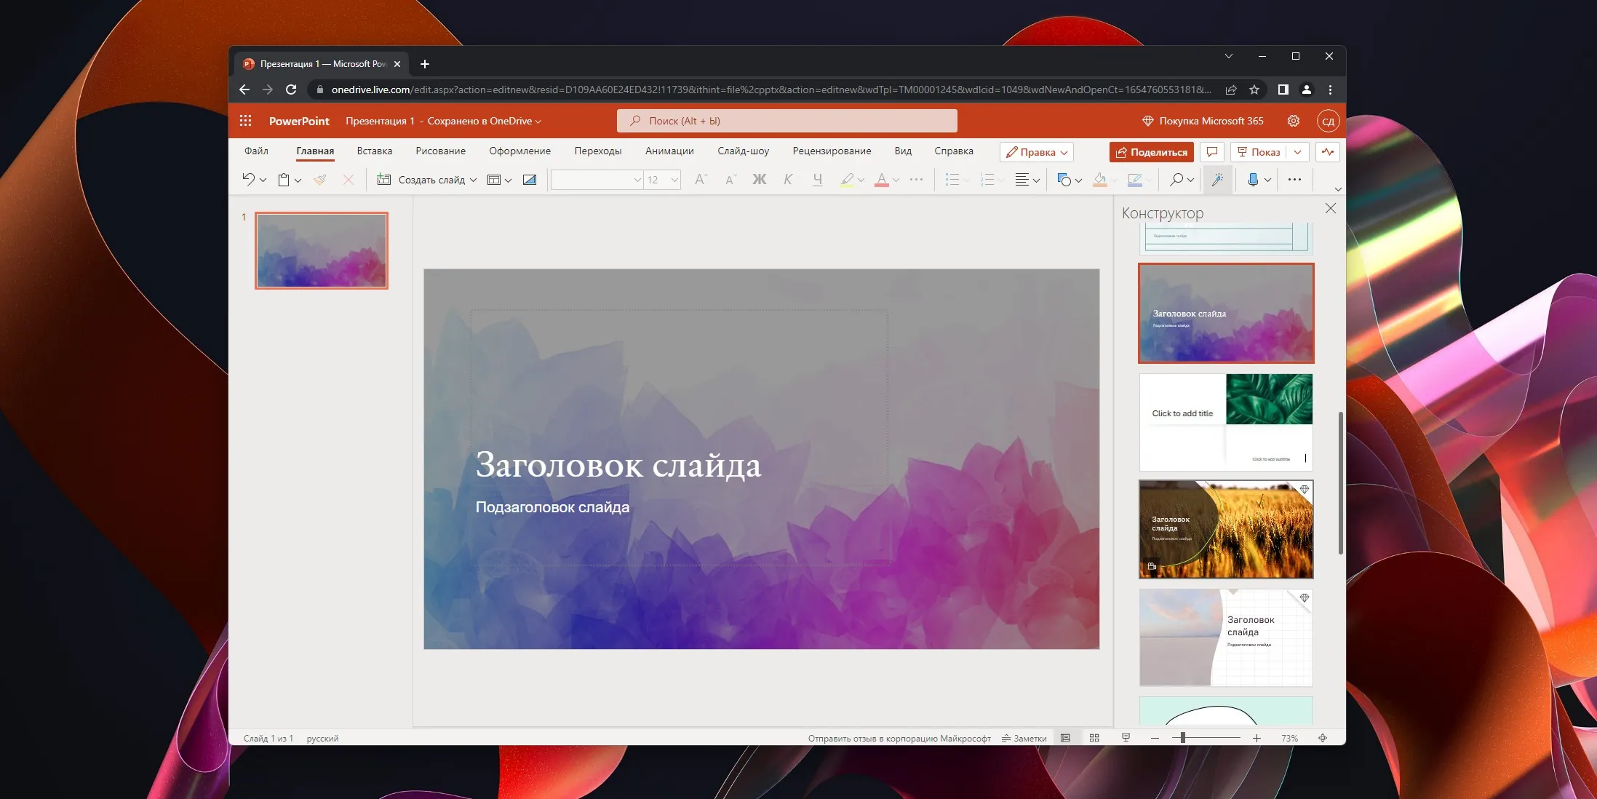This screenshot has height=799, width=1597.
Task: Open the Comments speech bubble icon
Action: tap(1212, 151)
